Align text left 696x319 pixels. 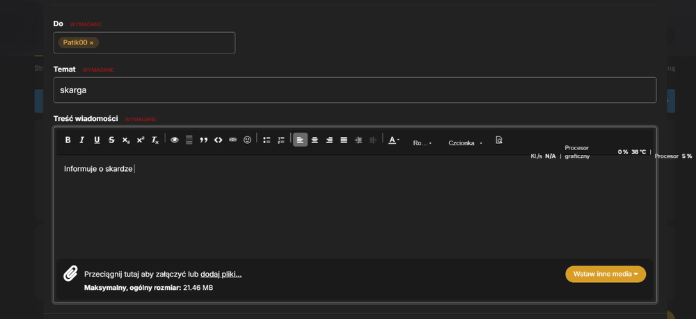click(x=300, y=140)
